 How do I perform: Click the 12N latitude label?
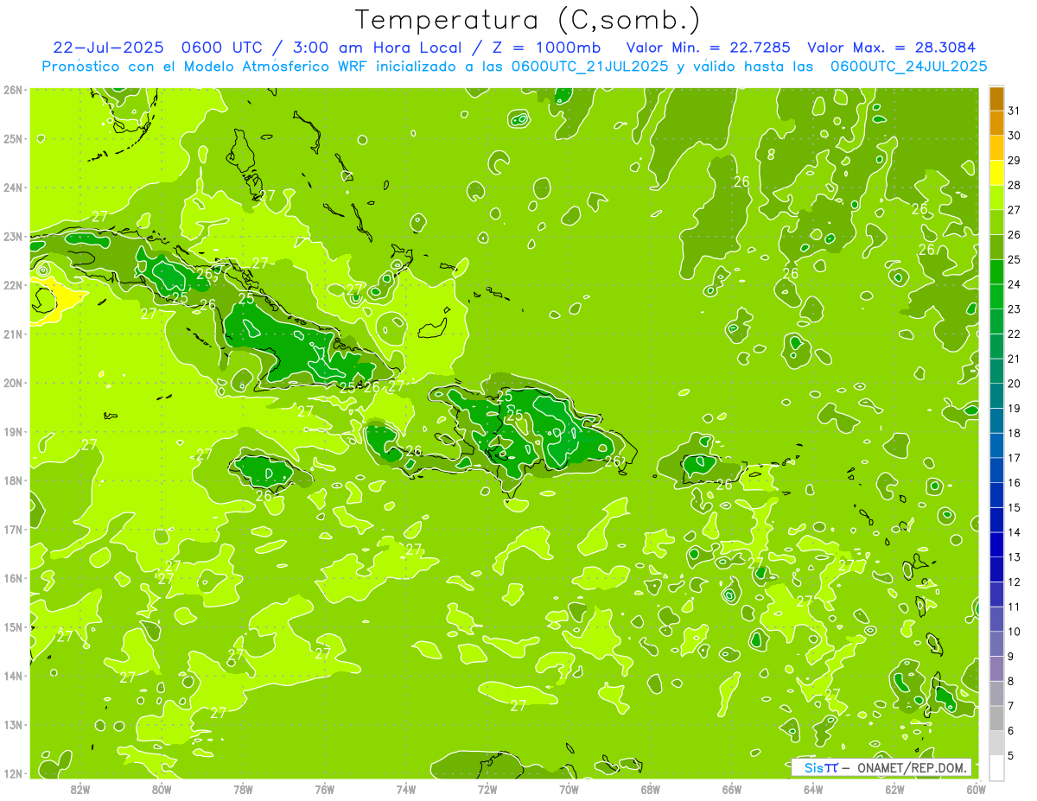(13, 773)
